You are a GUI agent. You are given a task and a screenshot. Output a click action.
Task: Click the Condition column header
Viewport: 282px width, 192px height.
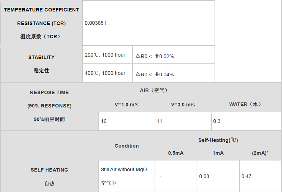click(x=127, y=146)
